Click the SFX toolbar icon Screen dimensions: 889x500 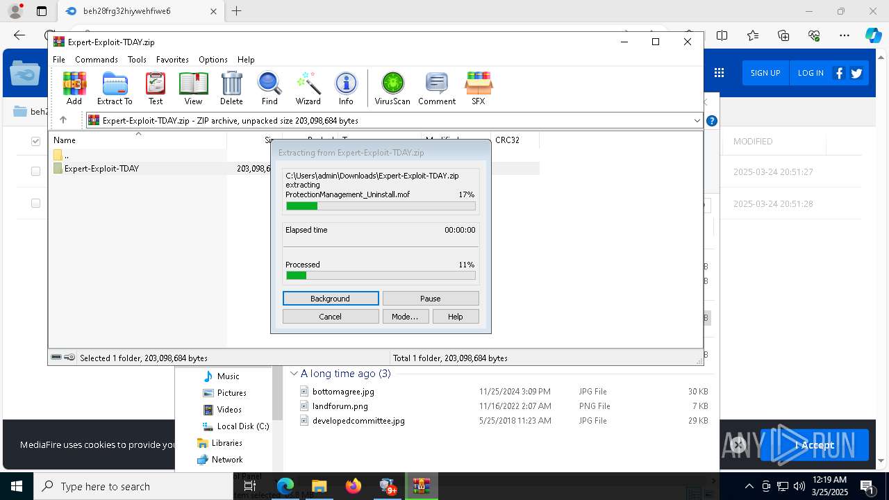click(479, 88)
